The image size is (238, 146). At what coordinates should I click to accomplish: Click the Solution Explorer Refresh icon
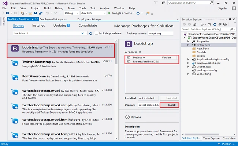215,24
